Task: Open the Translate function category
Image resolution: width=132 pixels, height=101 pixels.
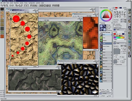Action: (x=106, y=81)
